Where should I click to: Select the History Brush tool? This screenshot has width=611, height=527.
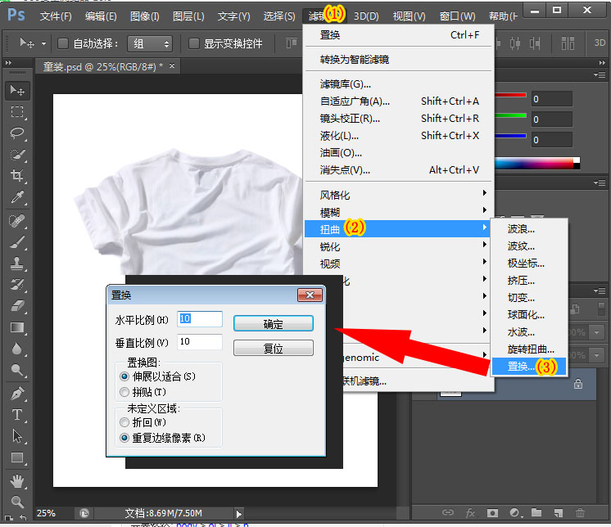pos(17,285)
